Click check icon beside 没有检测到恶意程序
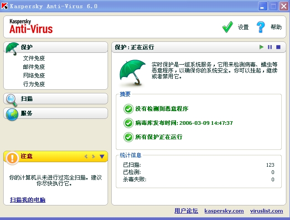This screenshot has height=220, width=290. click(128, 109)
